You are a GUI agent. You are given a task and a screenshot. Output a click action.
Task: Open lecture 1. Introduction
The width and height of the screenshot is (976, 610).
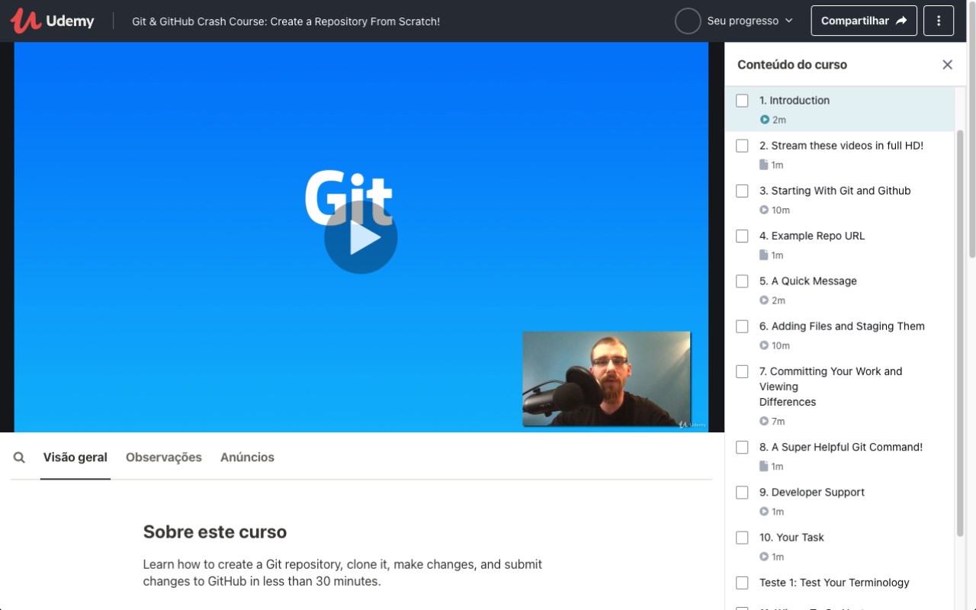coord(840,109)
